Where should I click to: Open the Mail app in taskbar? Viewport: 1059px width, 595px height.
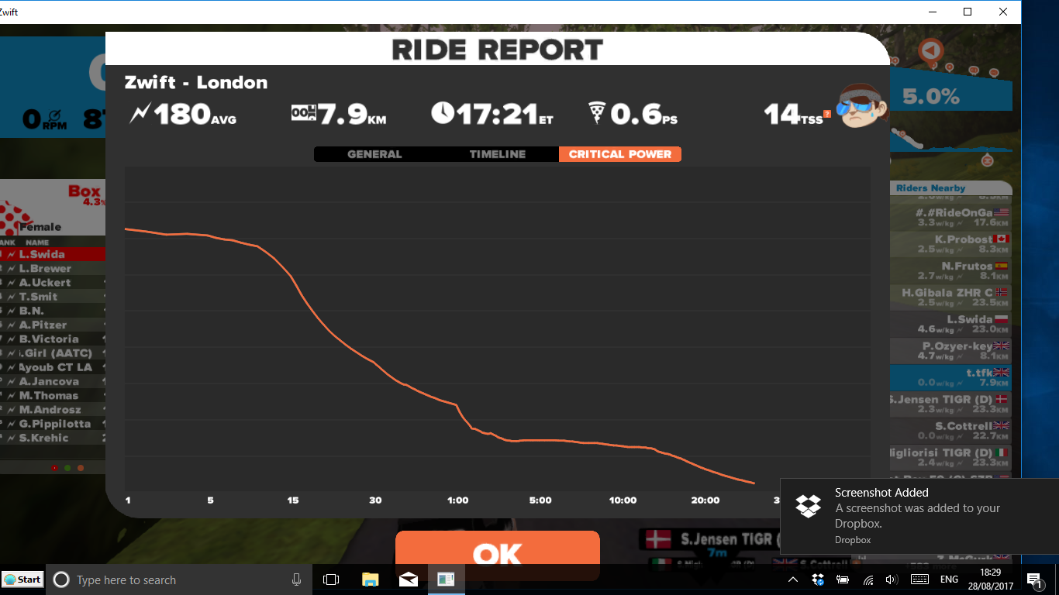tap(409, 580)
